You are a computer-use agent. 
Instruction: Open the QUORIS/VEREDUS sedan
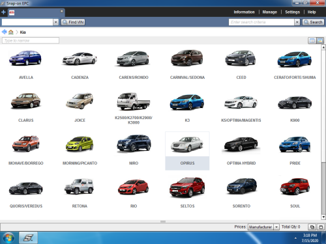click(25, 188)
